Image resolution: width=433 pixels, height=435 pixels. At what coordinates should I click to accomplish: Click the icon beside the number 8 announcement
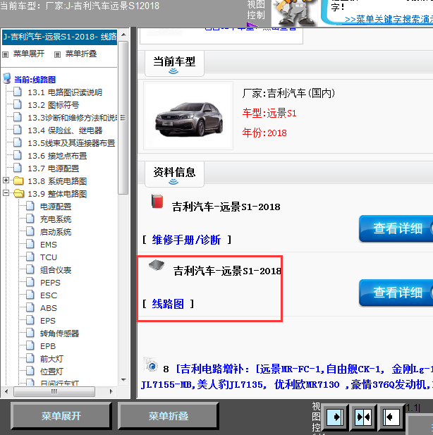tap(151, 364)
